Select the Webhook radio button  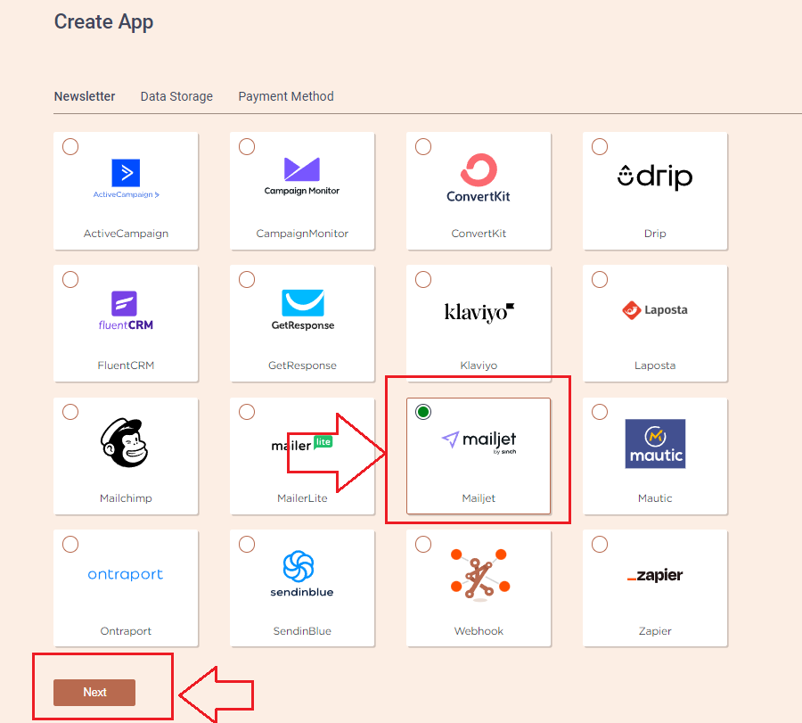point(423,545)
